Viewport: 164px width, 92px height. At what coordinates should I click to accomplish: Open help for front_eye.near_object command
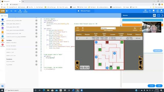pyautogui.click(x=36, y=24)
